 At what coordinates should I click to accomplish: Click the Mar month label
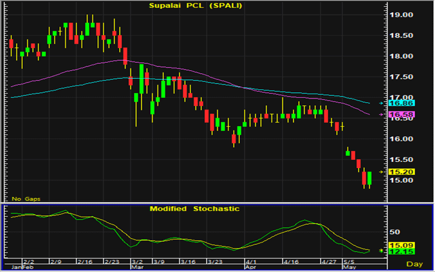(x=137, y=267)
